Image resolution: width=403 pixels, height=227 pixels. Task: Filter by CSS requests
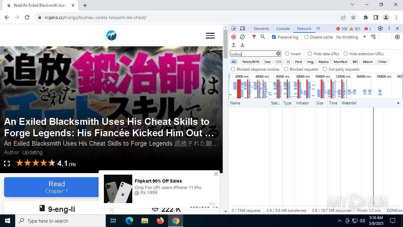point(279,62)
